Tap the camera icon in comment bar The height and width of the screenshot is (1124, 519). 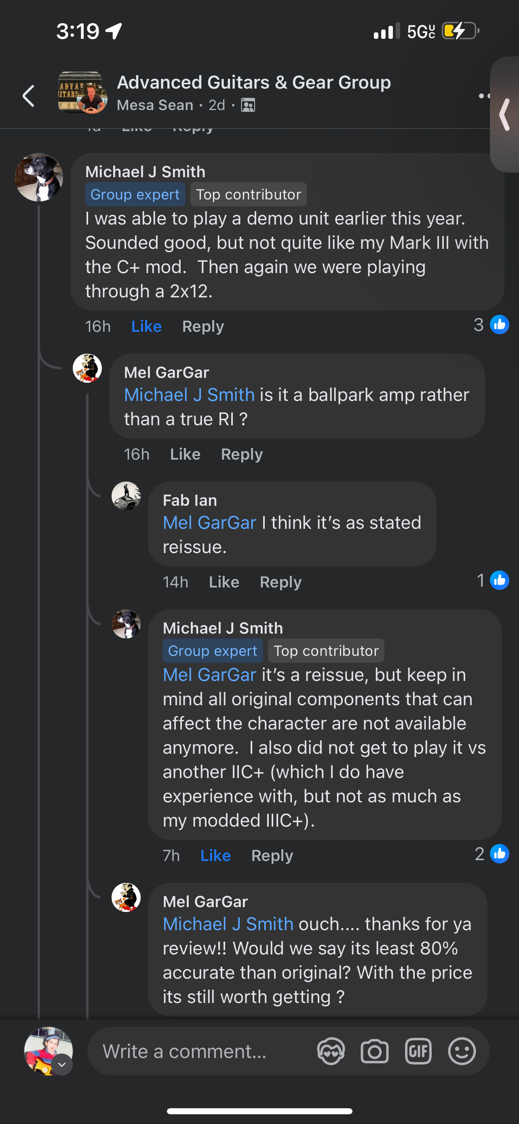(x=374, y=1051)
